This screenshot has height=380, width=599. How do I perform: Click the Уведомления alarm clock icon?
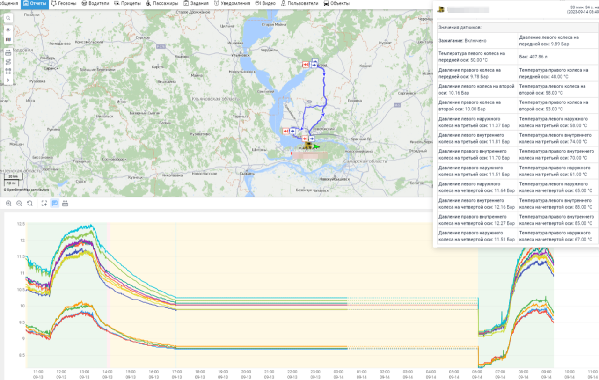(x=216, y=3)
